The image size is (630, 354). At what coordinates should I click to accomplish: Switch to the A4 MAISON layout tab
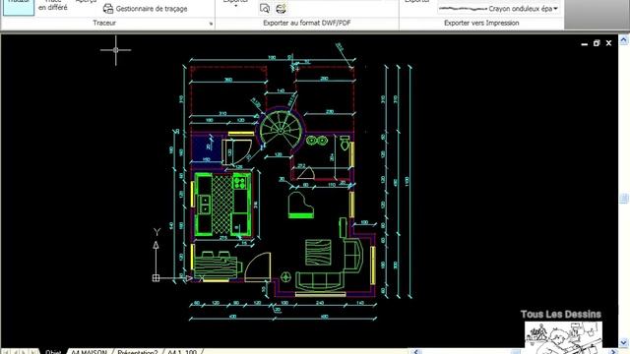coord(89,352)
